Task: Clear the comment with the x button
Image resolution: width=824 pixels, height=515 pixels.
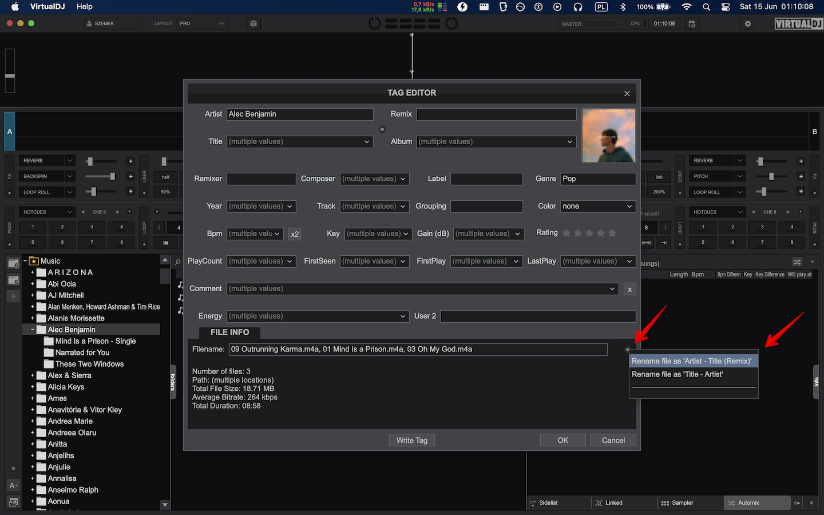Action: pos(629,290)
